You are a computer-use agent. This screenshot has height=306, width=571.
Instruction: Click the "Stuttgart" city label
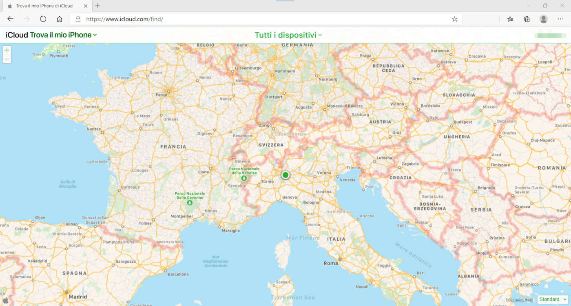click(273, 97)
